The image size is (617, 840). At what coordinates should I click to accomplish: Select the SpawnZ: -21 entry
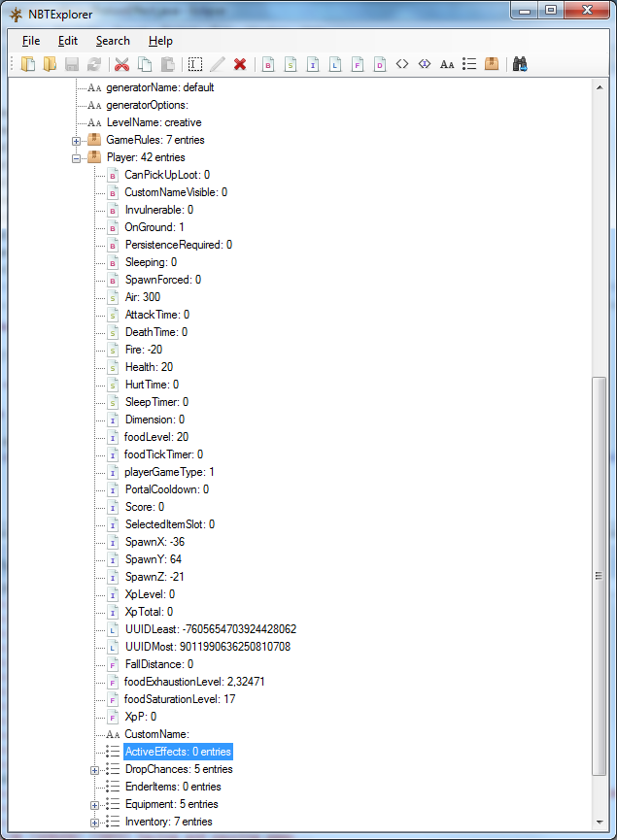(154, 577)
